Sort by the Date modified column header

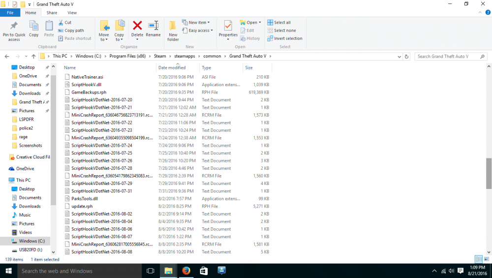point(172,67)
